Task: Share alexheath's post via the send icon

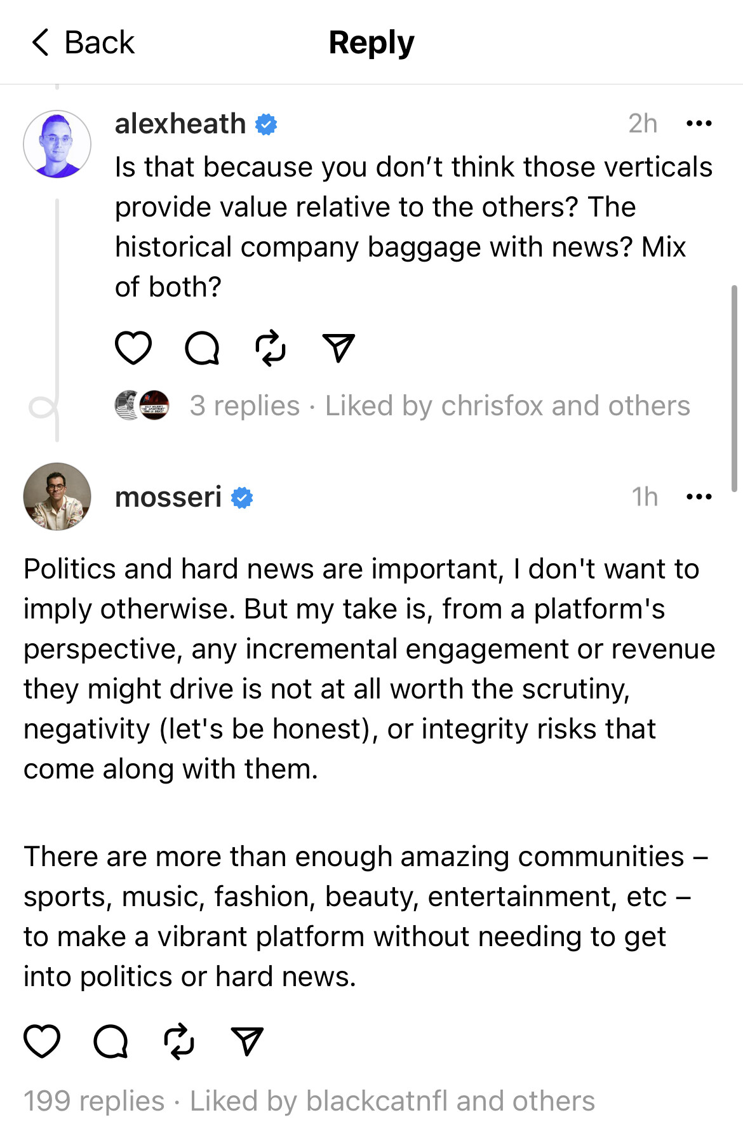Action: click(338, 348)
